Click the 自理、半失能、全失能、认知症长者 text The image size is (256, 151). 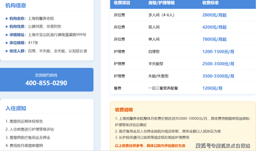(x=58, y=51)
